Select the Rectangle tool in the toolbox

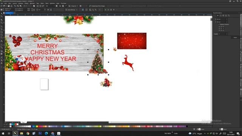point(2,32)
